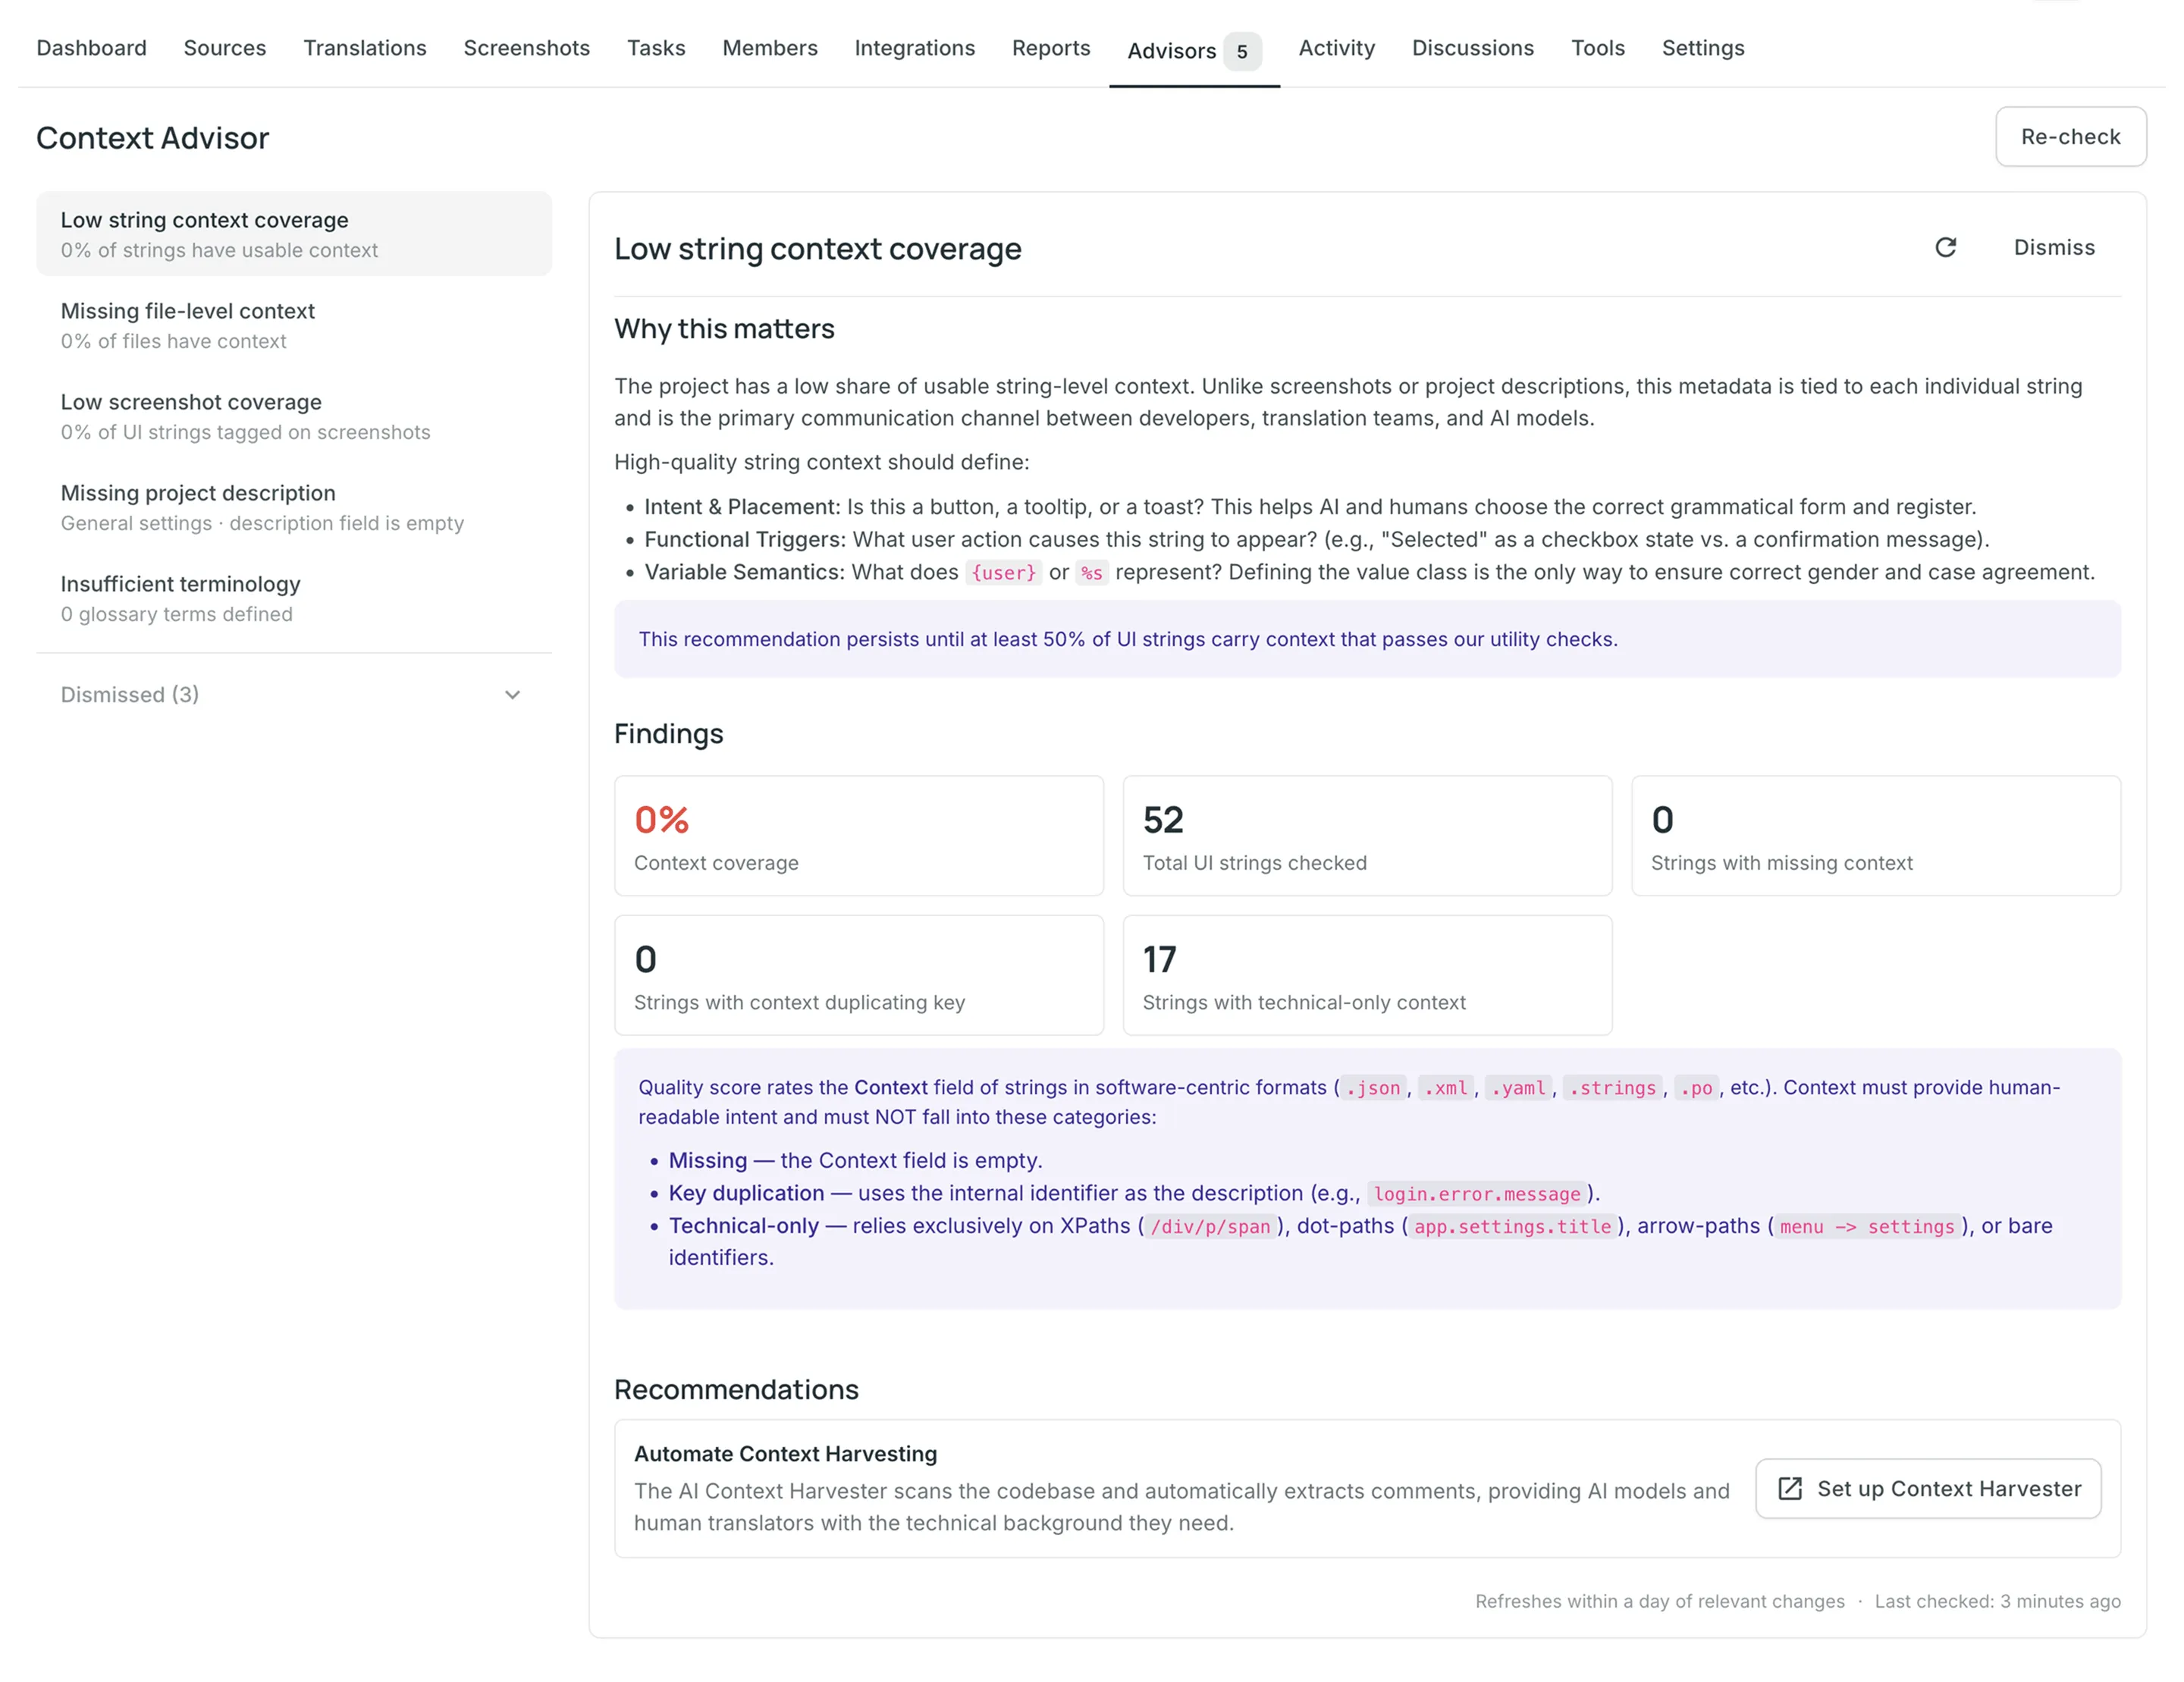Open the Settings tab

tap(1702, 48)
